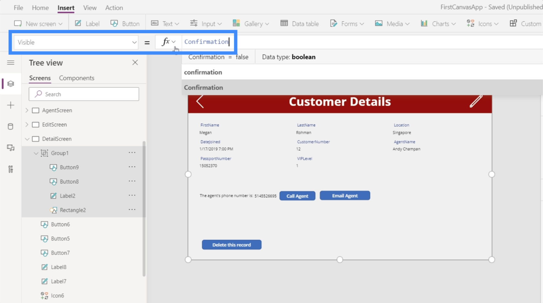Click the back arrow in app header

pos(200,102)
